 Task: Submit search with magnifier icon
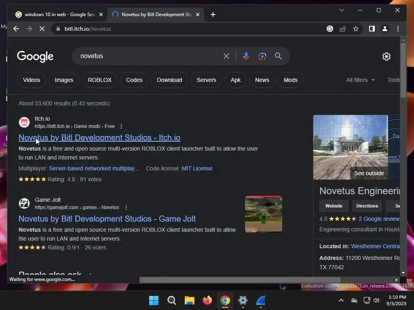pyautogui.click(x=278, y=56)
